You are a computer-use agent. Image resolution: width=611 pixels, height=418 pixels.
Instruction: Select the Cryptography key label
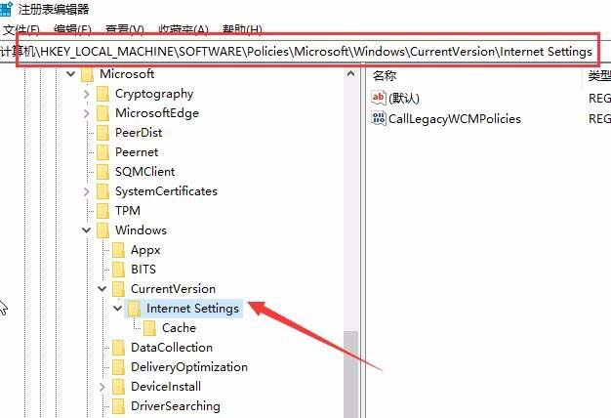154,94
